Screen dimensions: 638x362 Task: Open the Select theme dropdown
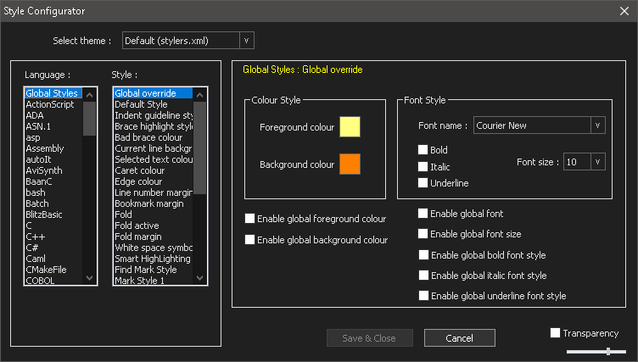click(246, 40)
